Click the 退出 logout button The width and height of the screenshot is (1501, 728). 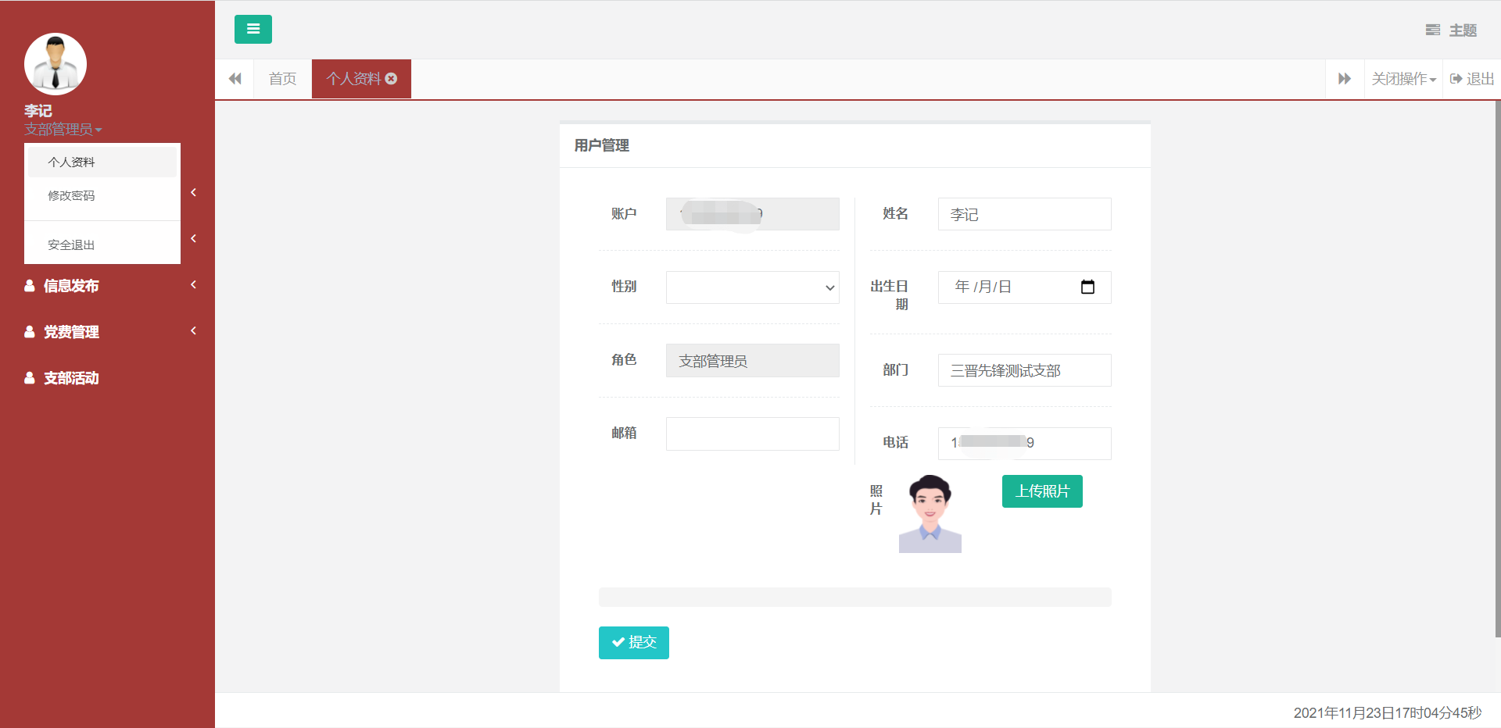[1472, 79]
